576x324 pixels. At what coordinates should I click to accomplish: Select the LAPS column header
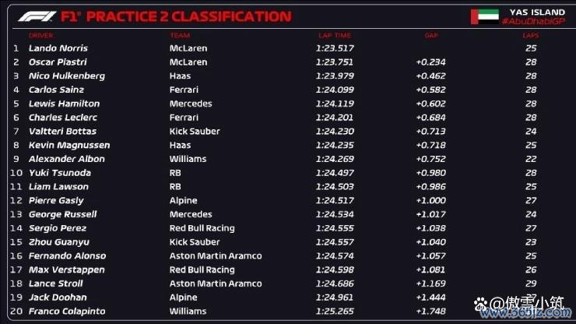tap(530, 35)
